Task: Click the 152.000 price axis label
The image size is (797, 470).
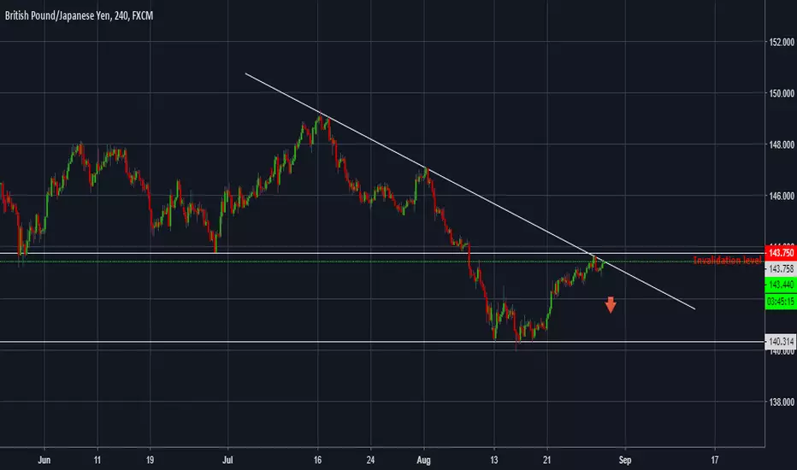Action: point(782,42)
